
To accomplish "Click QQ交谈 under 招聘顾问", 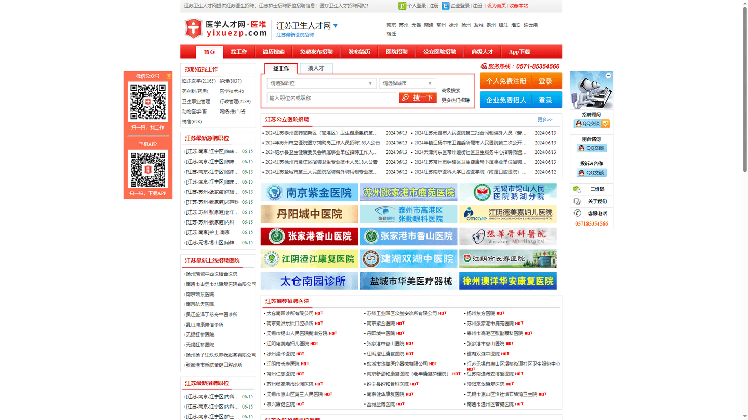I will coord(592,124).
